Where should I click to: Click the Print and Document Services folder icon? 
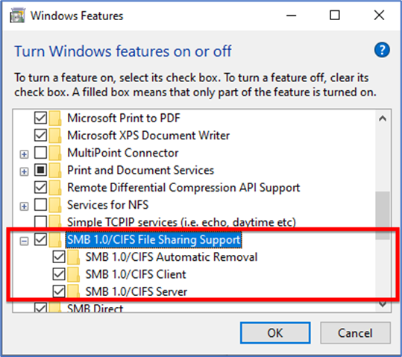[x=55, y=171]
